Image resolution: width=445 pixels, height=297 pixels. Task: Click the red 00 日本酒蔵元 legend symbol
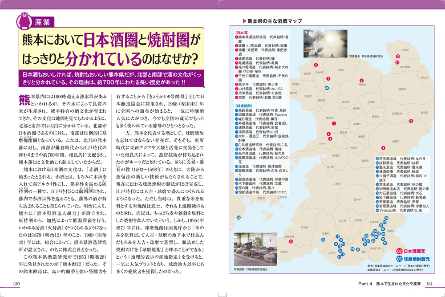click(400, 251)
